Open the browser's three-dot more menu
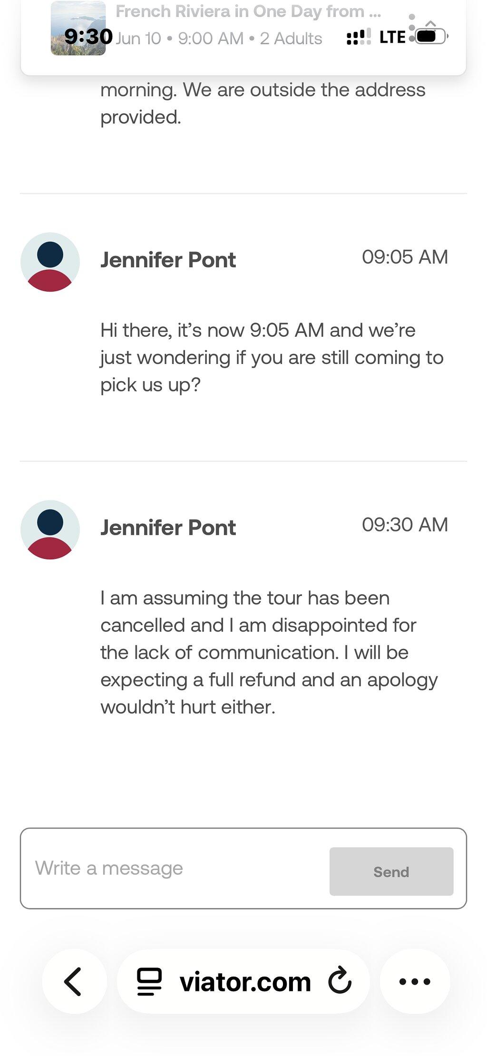The height and width of the screenshot is (1056, 487). click(415, 981)
